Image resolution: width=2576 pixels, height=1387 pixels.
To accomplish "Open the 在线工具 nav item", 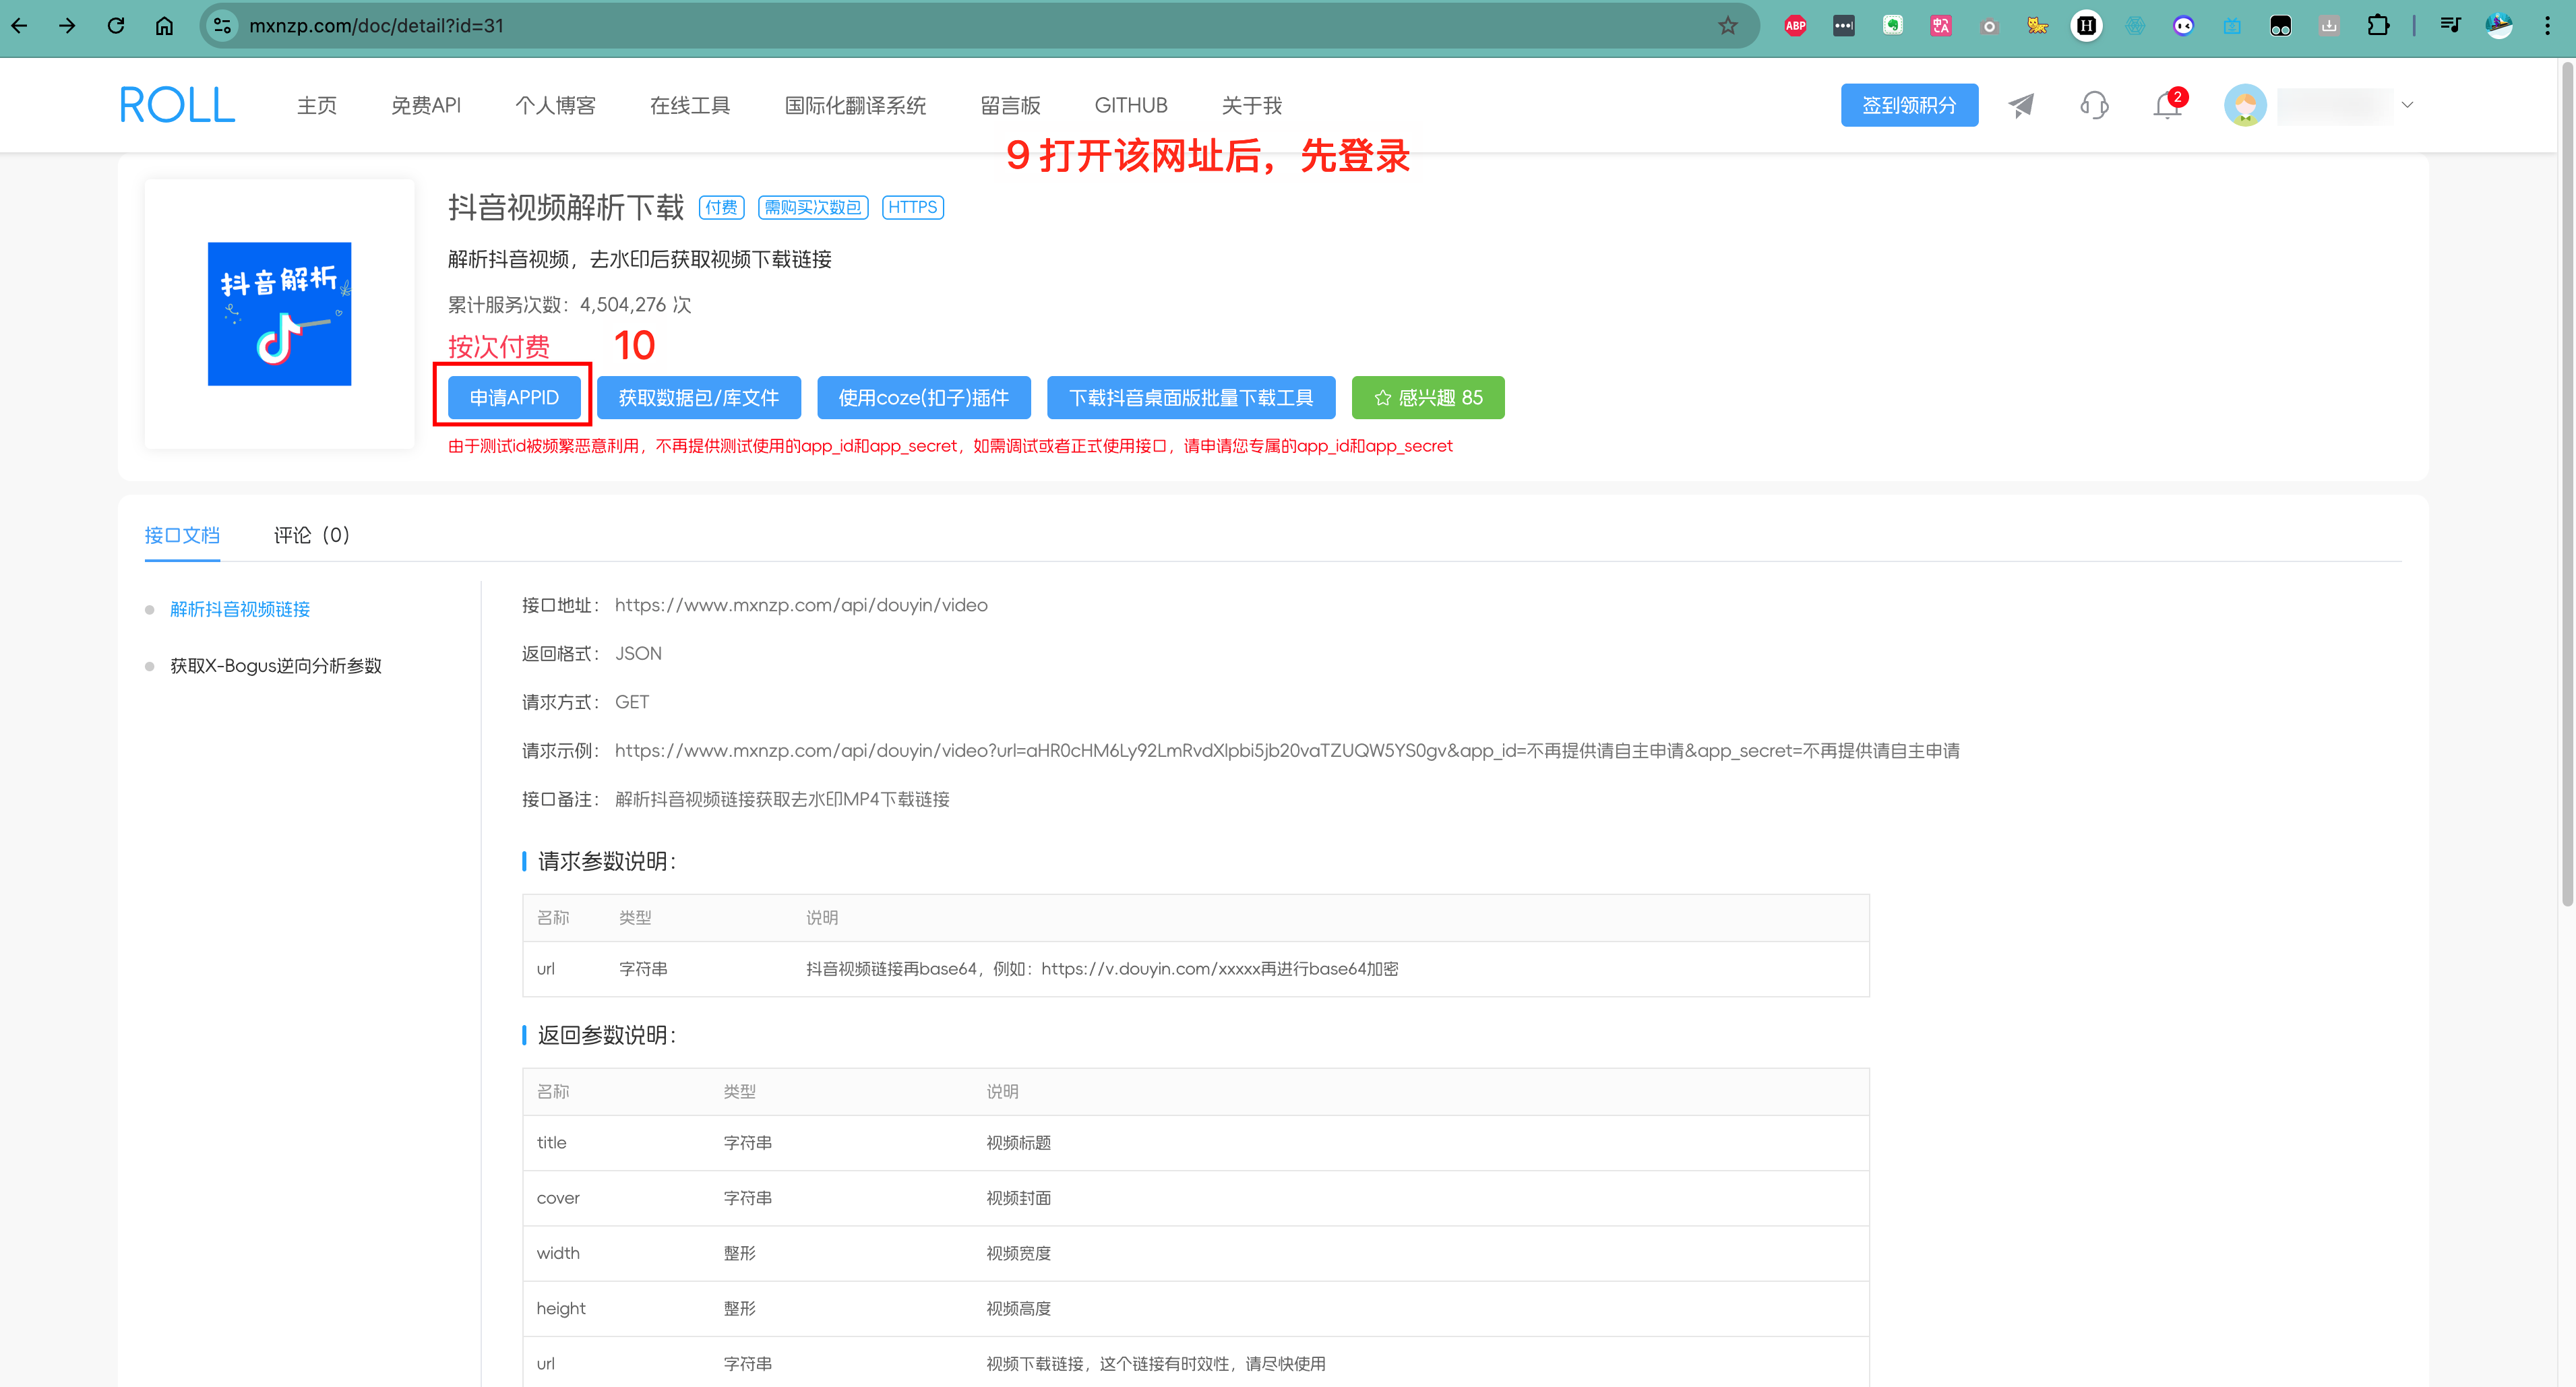I will click(690, 105).
